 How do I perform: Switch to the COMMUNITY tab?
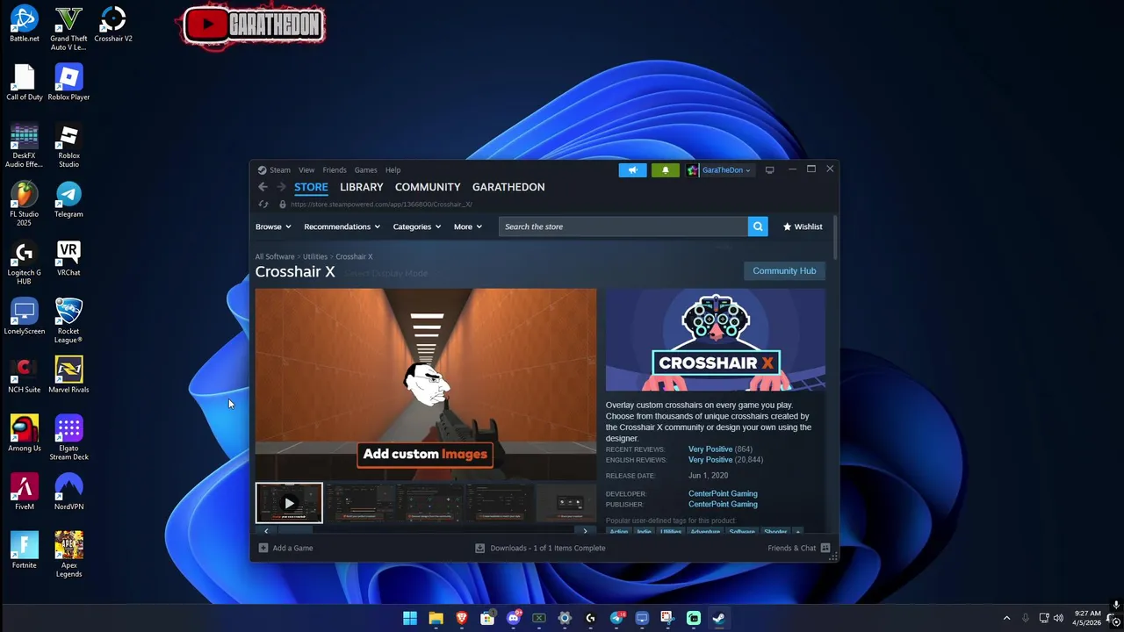(x=428, y=187)
